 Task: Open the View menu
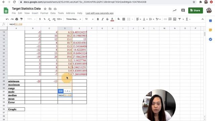[x=27, y=13]
